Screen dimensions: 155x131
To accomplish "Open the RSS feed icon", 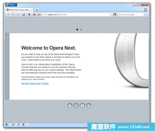I will (89, 106).
